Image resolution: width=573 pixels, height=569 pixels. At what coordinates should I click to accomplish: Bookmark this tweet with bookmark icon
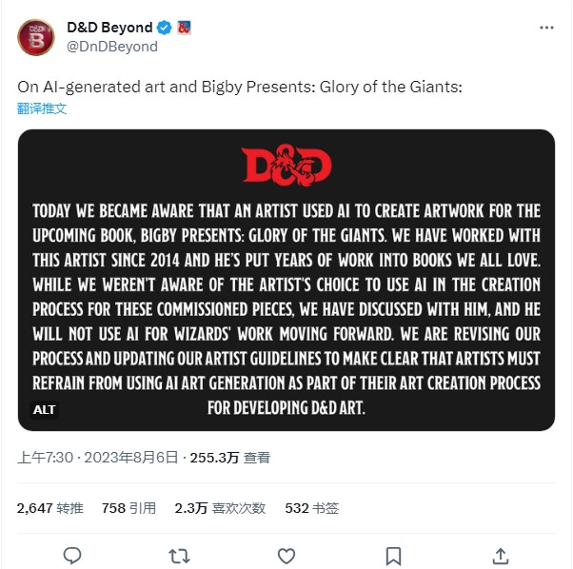tap(393, 555)
